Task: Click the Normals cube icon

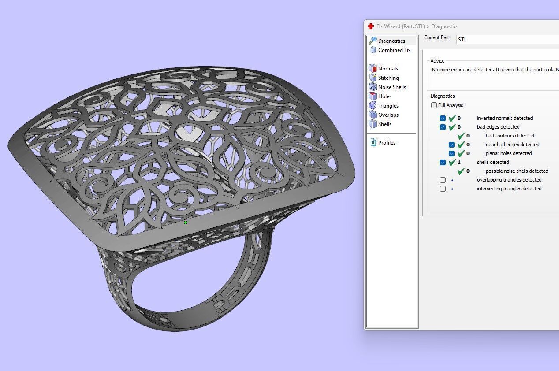Action: coord(373,69)
